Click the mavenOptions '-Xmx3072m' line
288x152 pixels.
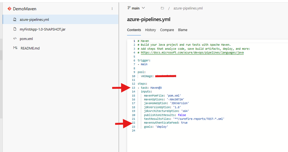[x=164, y=99]
